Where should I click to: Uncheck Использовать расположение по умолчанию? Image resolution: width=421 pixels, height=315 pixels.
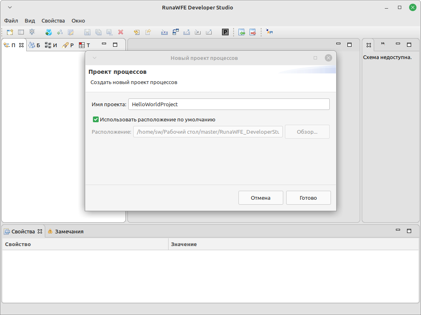tap(95, 119)
